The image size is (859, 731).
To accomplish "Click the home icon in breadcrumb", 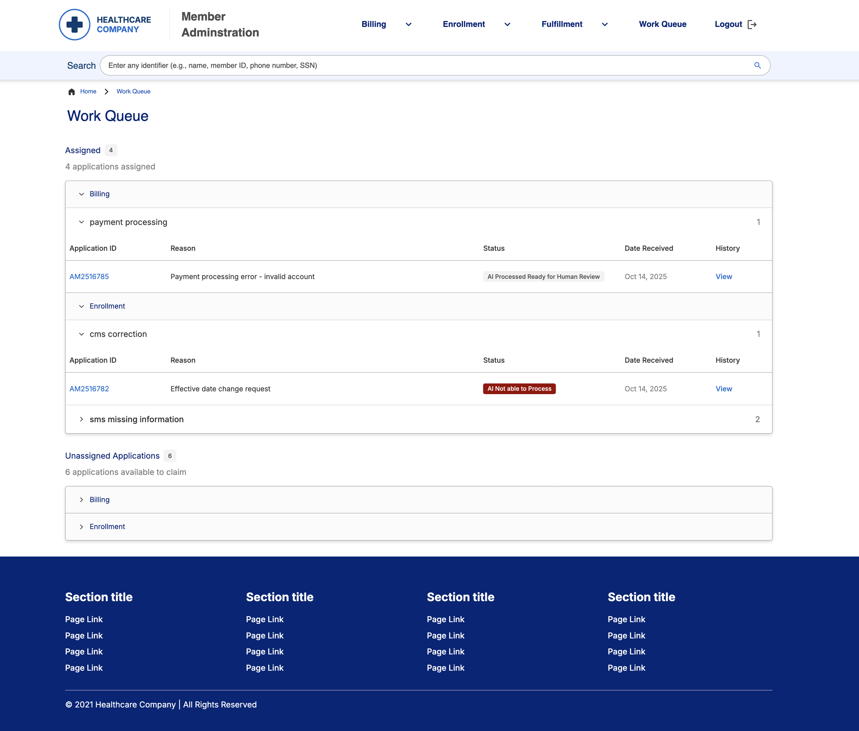I will tap(72, 92).
